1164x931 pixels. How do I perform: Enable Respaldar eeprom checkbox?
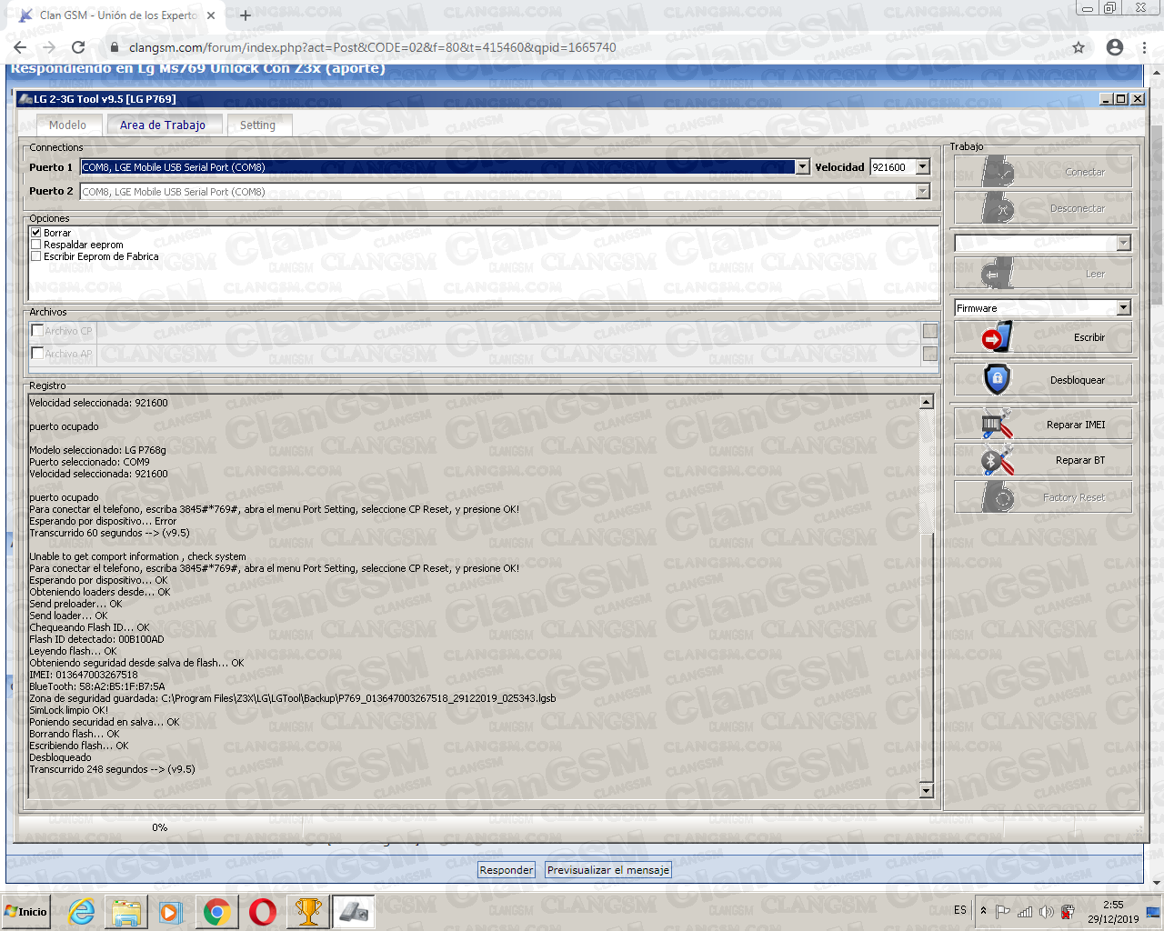[x=36, y=245]
